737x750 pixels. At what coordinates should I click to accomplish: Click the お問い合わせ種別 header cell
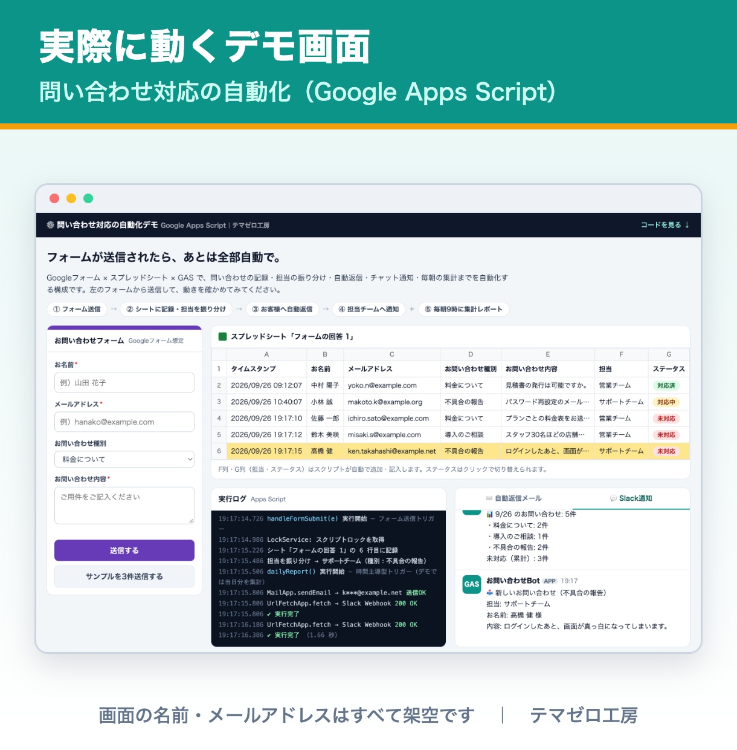(471, 369)
